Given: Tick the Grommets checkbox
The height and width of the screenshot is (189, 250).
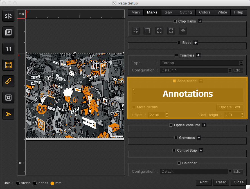Looking at the screenshot, I should [x=176, y=138].
